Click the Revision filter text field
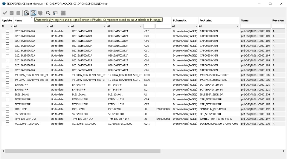The image size is (287, 159). (278, 26)
